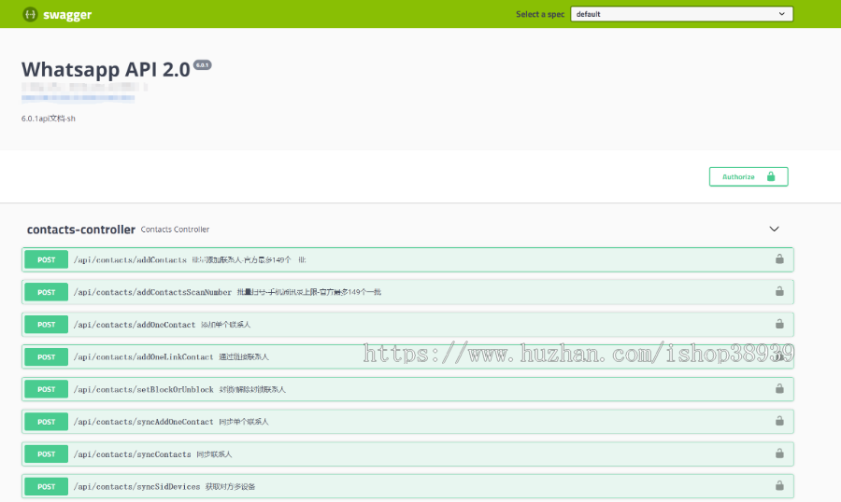Viewport: 841px width, 502px height.
Task: Click the 6.0.1api description text
Action: pos(49,119)
